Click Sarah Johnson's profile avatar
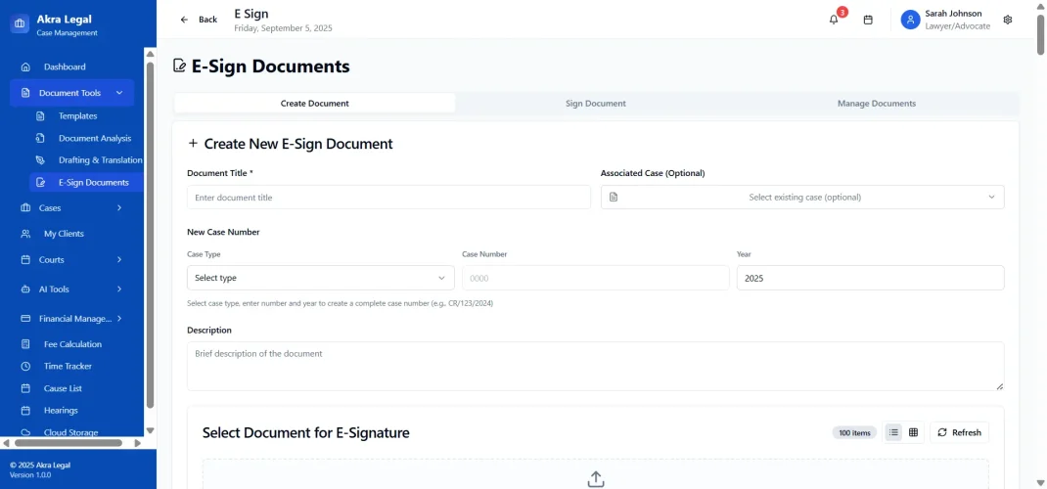The height and width of the screenshot is (489, 1047). [x=911, y=20]
